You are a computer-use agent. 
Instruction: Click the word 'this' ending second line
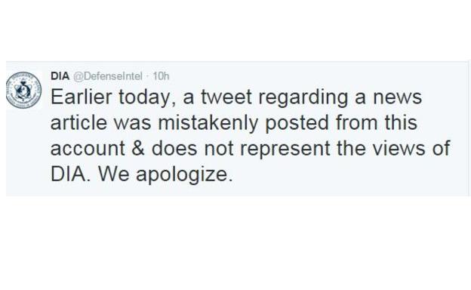click(402, 122)
